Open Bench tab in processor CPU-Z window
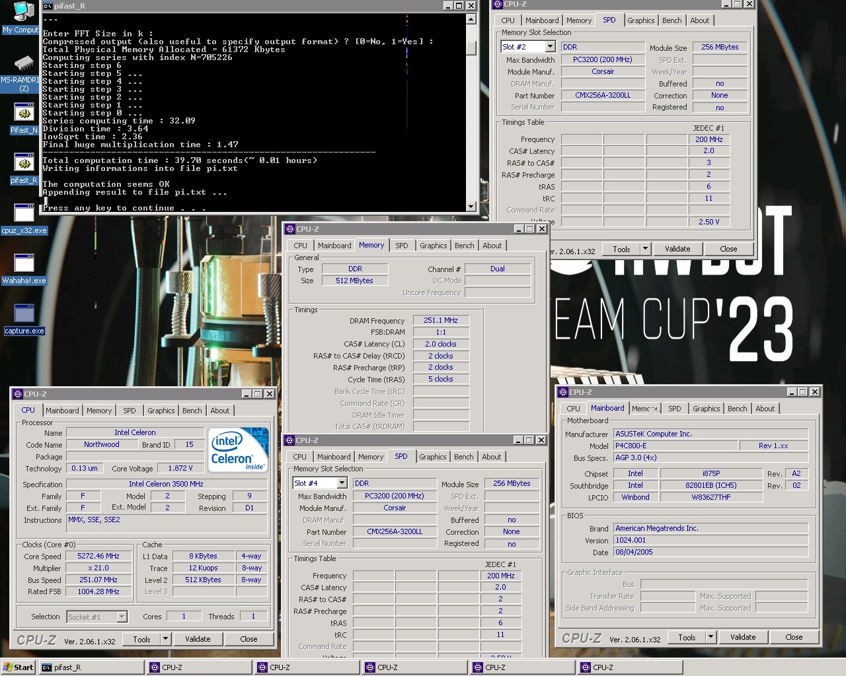This screenshot has width=846, height=676. [x=192, y=411]
